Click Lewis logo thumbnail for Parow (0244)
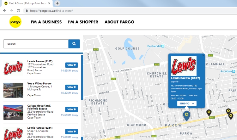This screenshot has width=237, height=140. (x=13, y=134)
